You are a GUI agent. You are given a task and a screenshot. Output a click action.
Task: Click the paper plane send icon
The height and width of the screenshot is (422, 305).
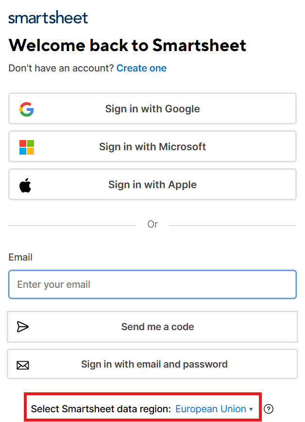[x=23, y=327]
